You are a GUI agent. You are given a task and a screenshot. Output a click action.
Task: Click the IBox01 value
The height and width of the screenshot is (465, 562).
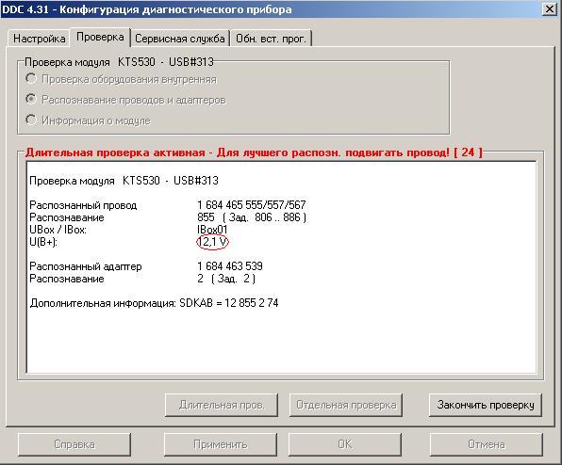coord(212,230)
